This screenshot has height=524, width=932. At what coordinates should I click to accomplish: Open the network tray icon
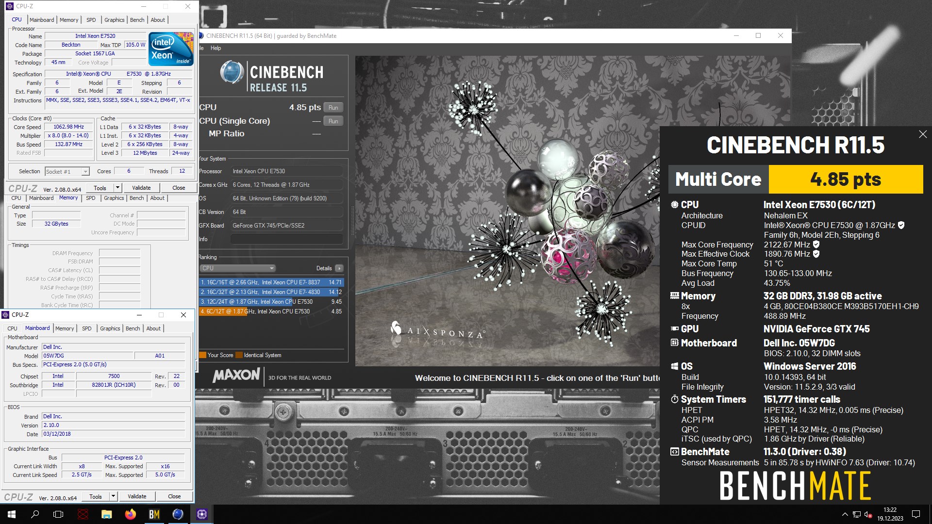tap(857, 514)
